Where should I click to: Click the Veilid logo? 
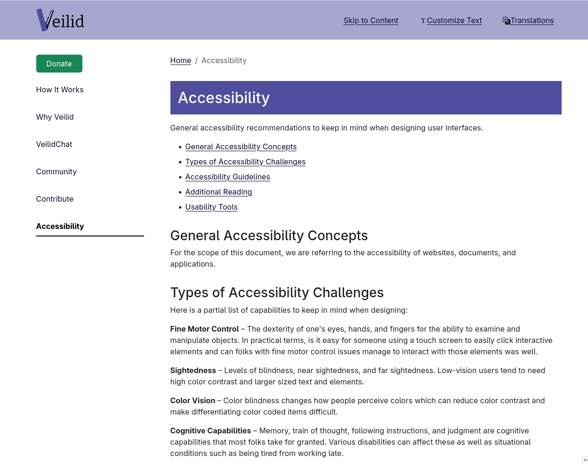60,20
